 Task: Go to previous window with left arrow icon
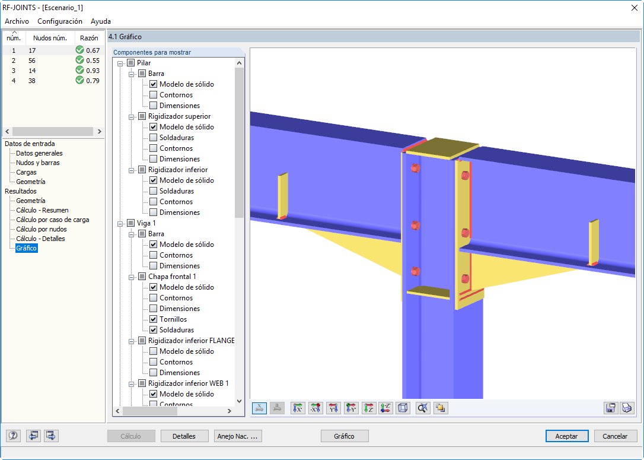click(x=33, y=436)
